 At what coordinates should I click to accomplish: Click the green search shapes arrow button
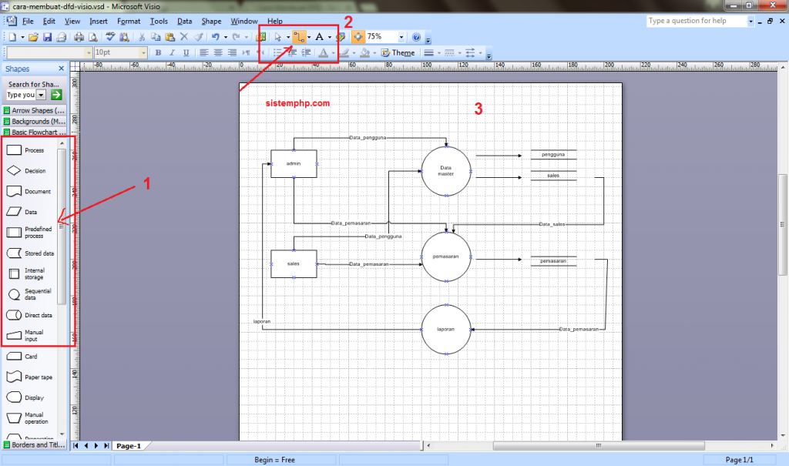[56, 95]
